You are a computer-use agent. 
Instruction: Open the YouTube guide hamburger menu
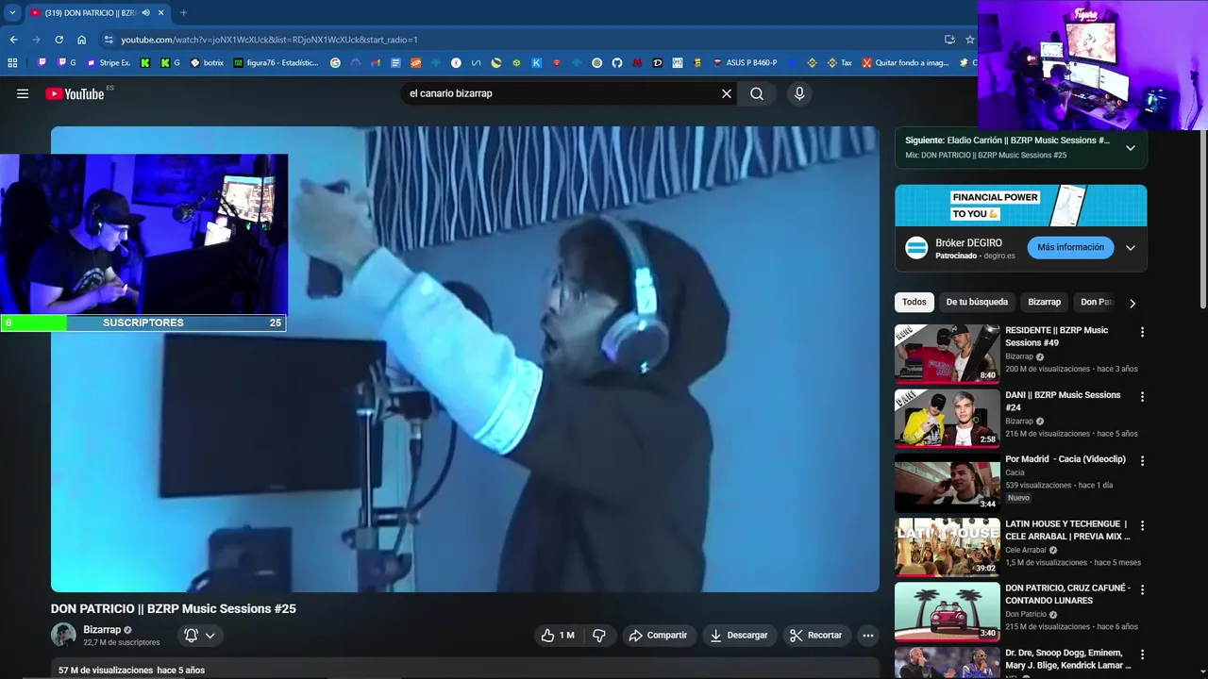[x=23, y=93]
